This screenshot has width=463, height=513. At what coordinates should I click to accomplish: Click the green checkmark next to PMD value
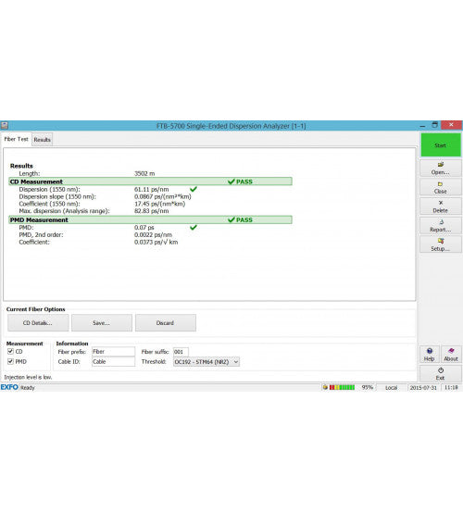[x=194, y=227]
